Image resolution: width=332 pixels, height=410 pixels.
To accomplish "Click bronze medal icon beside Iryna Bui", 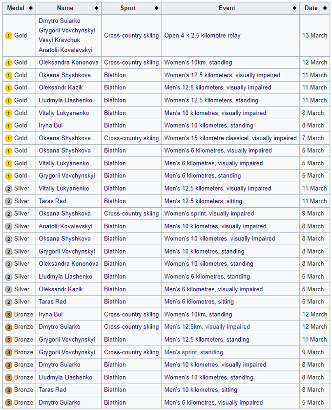I will (x=8, y=315).
